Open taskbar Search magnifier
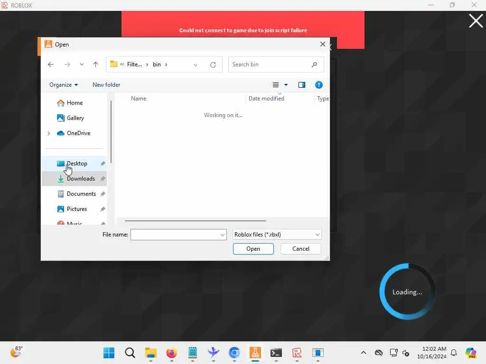The height and width of the screenshot is (364, 486). [x=130, y=353]
